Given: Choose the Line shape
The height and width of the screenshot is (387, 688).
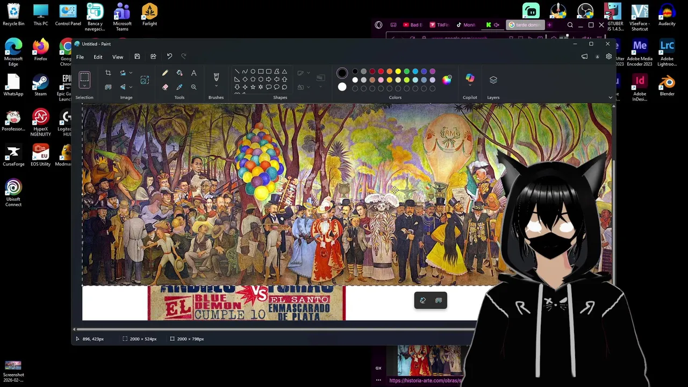Looking at the screenshot, I should 237,71.
